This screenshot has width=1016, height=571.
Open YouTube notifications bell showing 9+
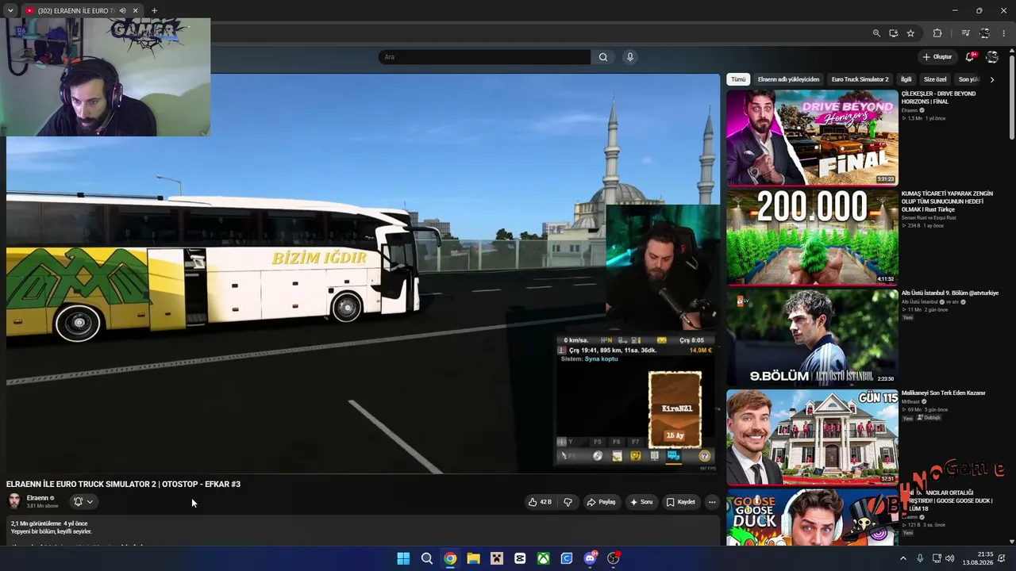click(x=970, y=57)
